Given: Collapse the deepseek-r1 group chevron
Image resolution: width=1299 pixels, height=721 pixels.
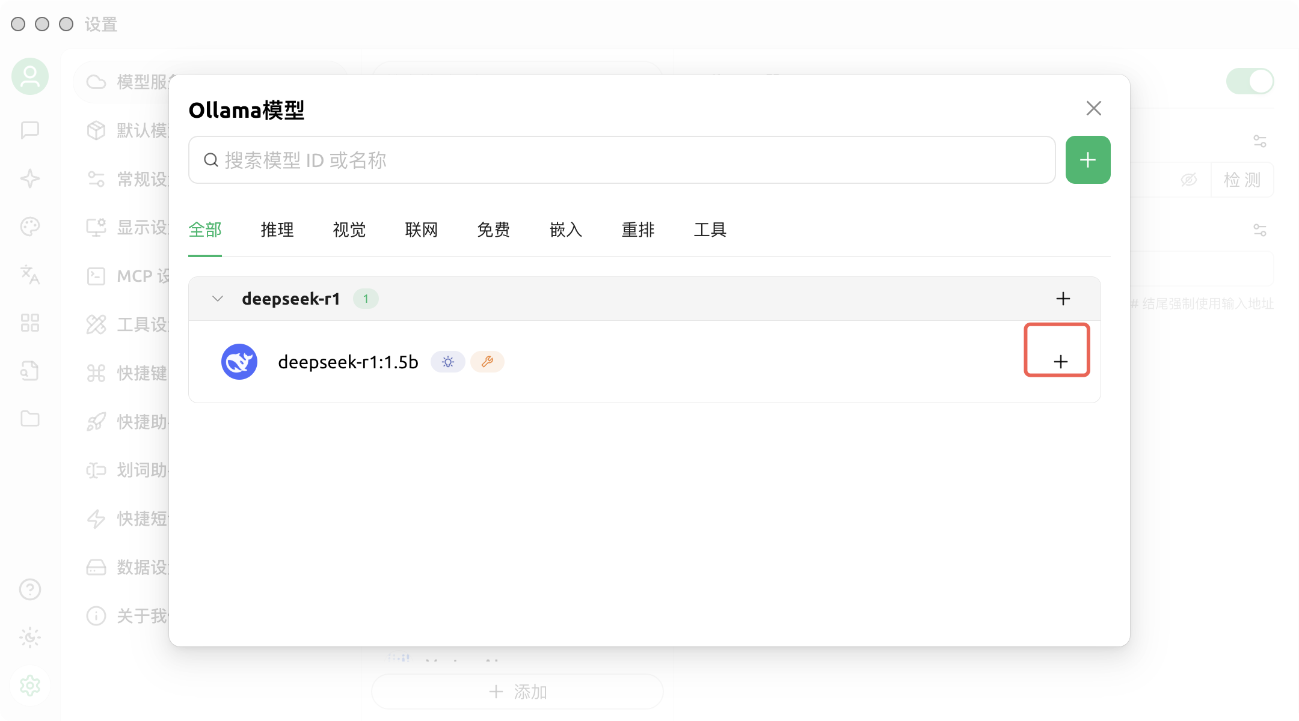Looking at the screenshot, I should tap(218, 299).
